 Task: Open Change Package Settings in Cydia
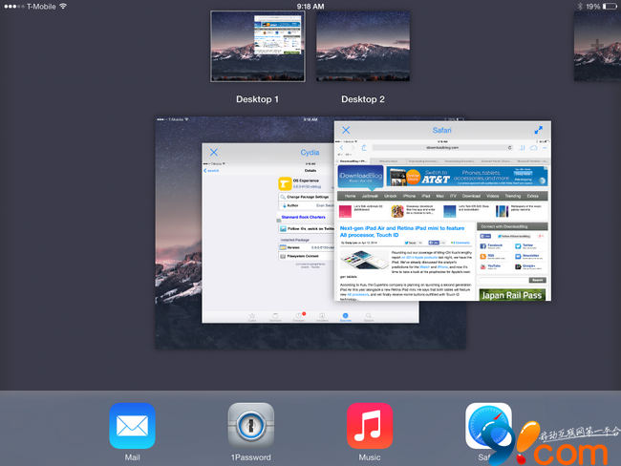click(x=304, y=198)
